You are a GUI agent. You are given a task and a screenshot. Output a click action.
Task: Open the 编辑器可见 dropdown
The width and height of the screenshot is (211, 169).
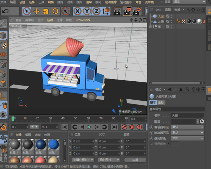coord(187,127)
